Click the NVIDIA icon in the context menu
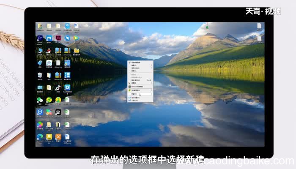This screenshot has height=169, width=296. coord(129,87)
